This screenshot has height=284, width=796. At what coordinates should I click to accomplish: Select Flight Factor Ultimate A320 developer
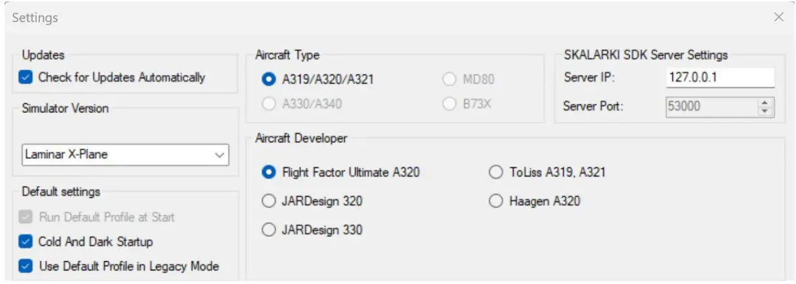[x=268, y=173]
